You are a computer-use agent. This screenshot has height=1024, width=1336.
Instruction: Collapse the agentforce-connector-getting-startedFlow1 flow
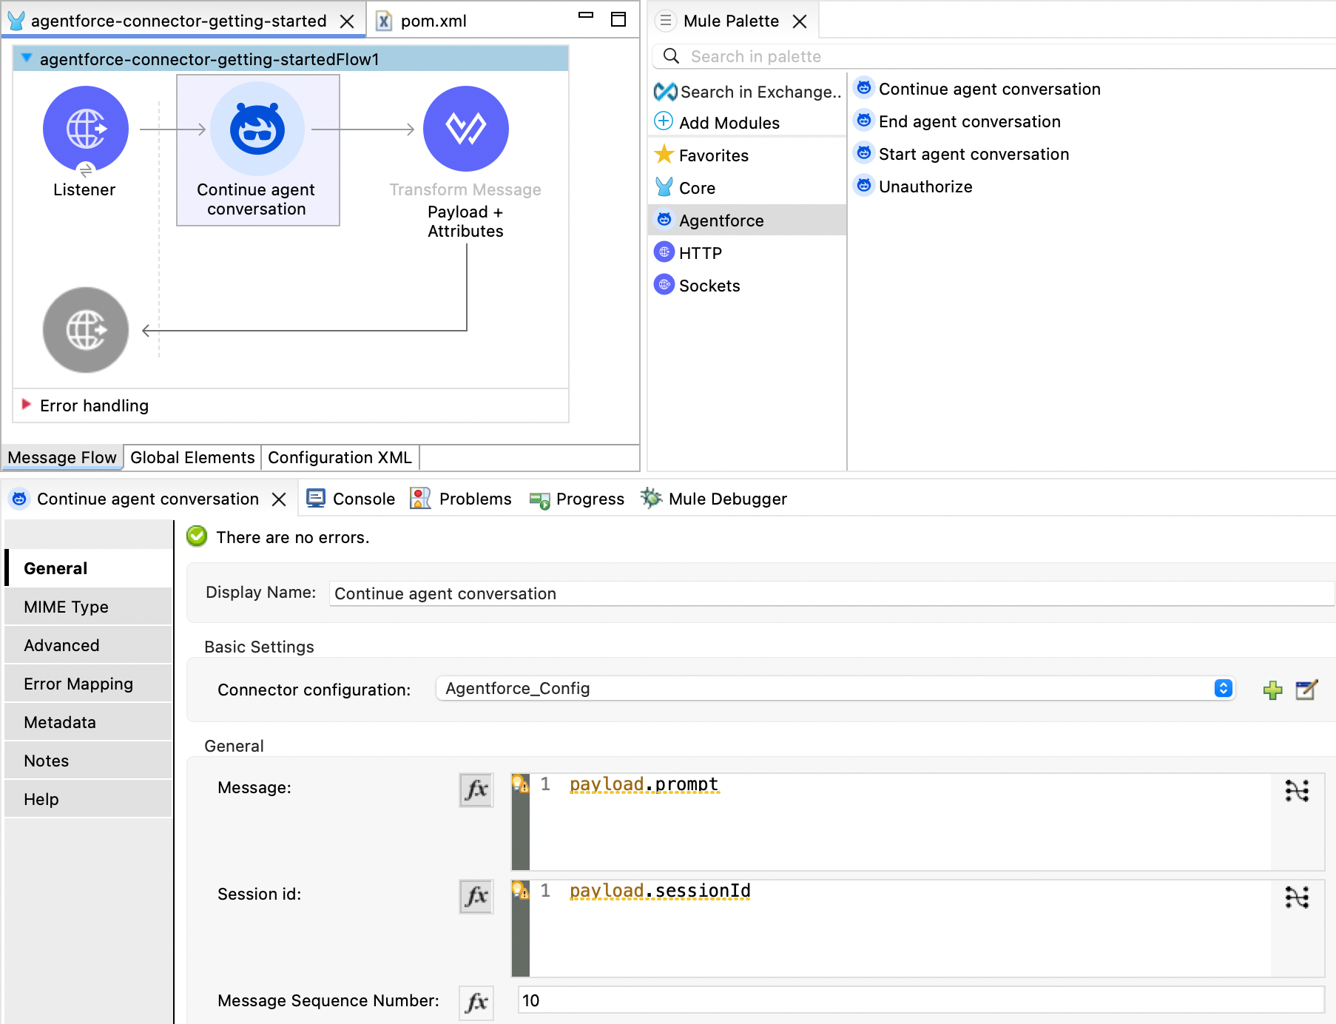[27, 58]
